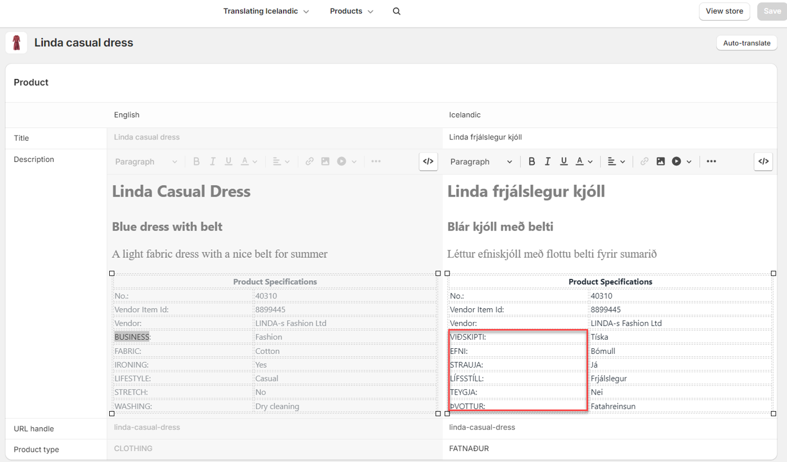Insert video in Icelandic description editor

(x=677, y=162)
